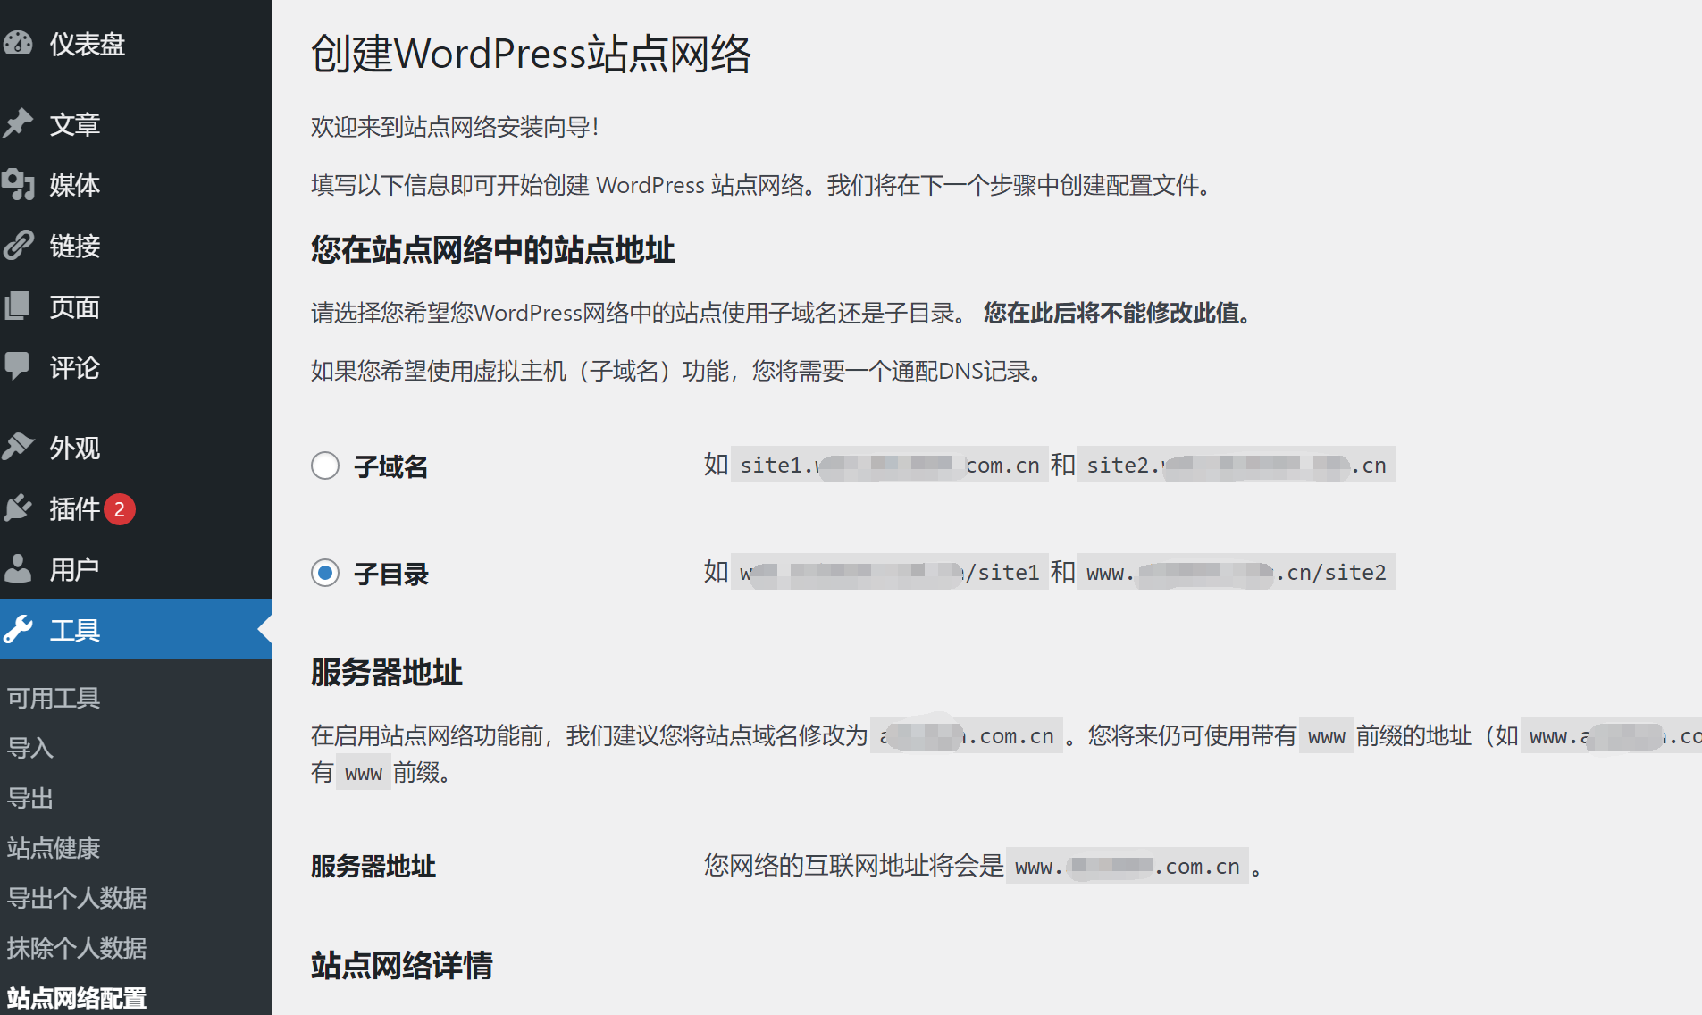The height and width of the screenshot is (1015, 1702).
Task: Open the 页面 pages icon
Action: (20, 306)
